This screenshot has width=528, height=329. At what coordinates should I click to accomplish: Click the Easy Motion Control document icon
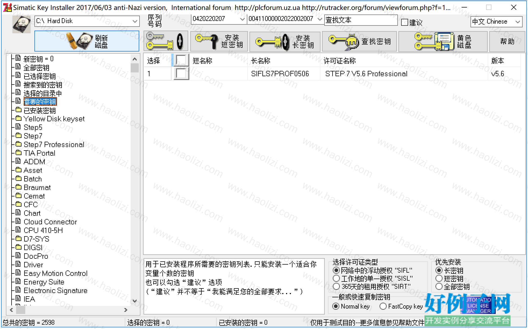tap(18, 273)
